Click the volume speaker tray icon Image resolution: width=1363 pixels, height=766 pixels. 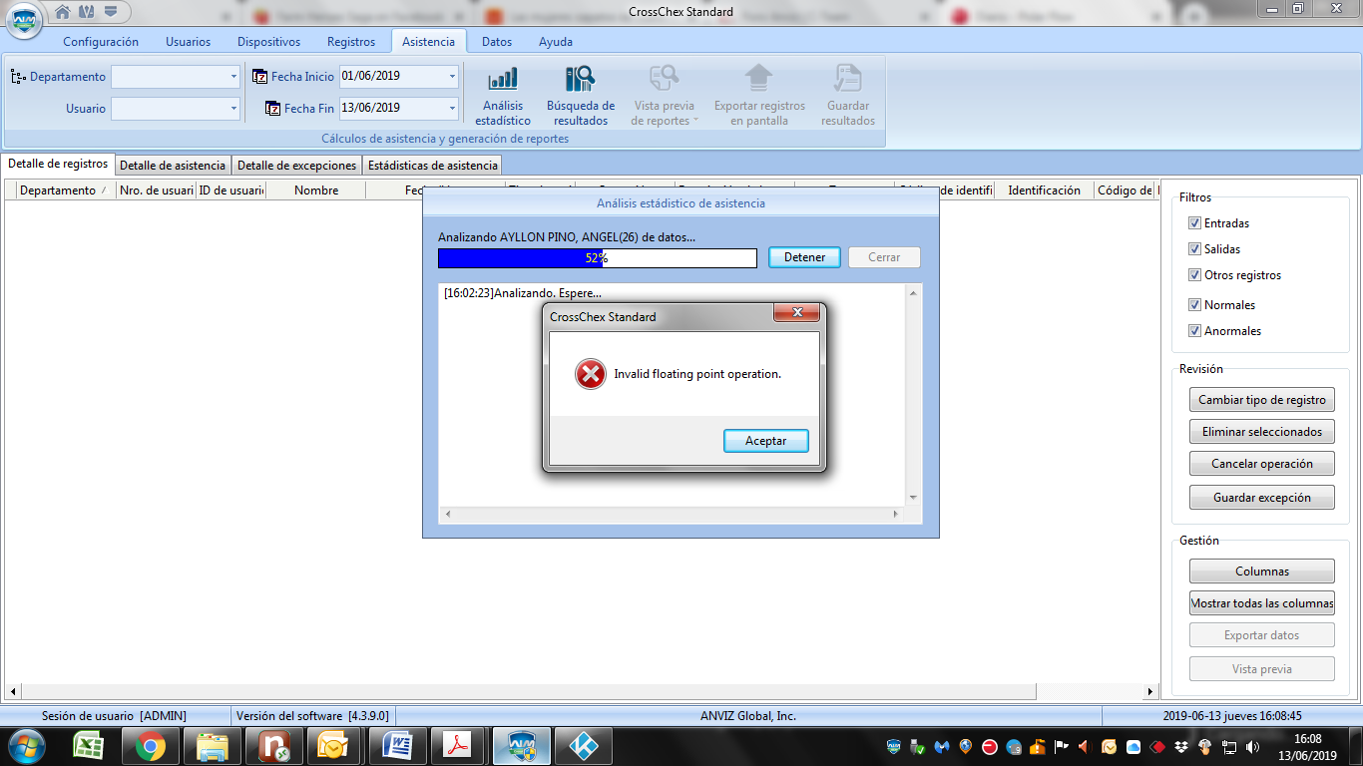coord(1253,746)
